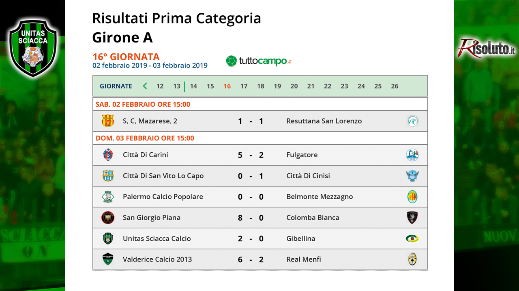The image size is (519, 291).
Task: Click the Palermo Calcio Popolare name
Action: [163, 197]
